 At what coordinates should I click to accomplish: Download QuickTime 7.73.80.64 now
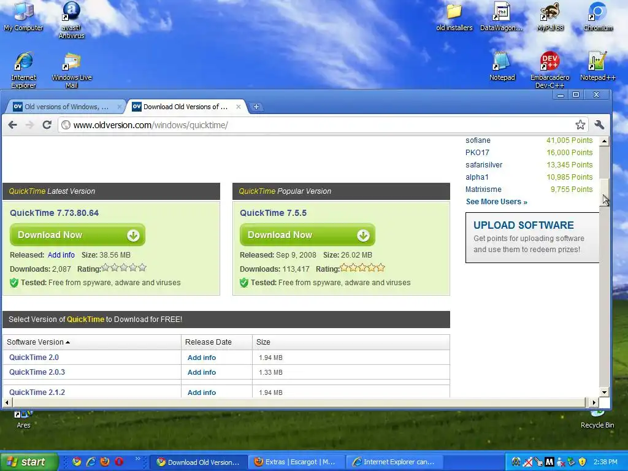(77, 235)
